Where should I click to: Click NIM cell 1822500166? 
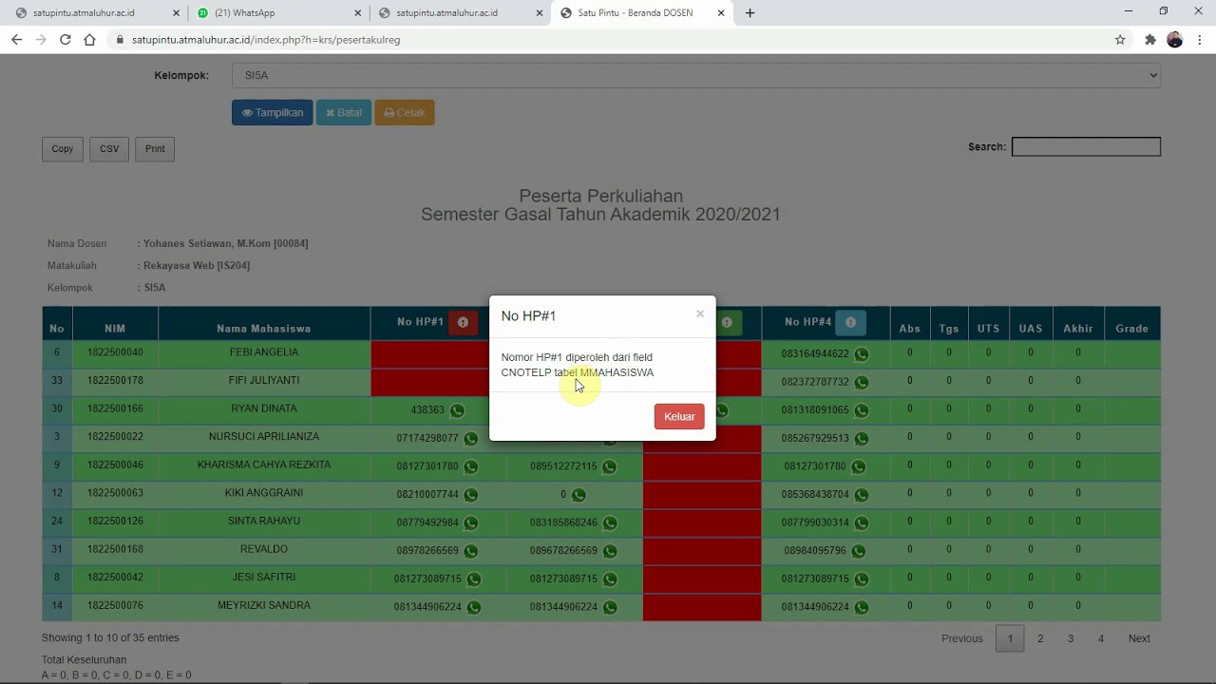(x=115, y=408)
